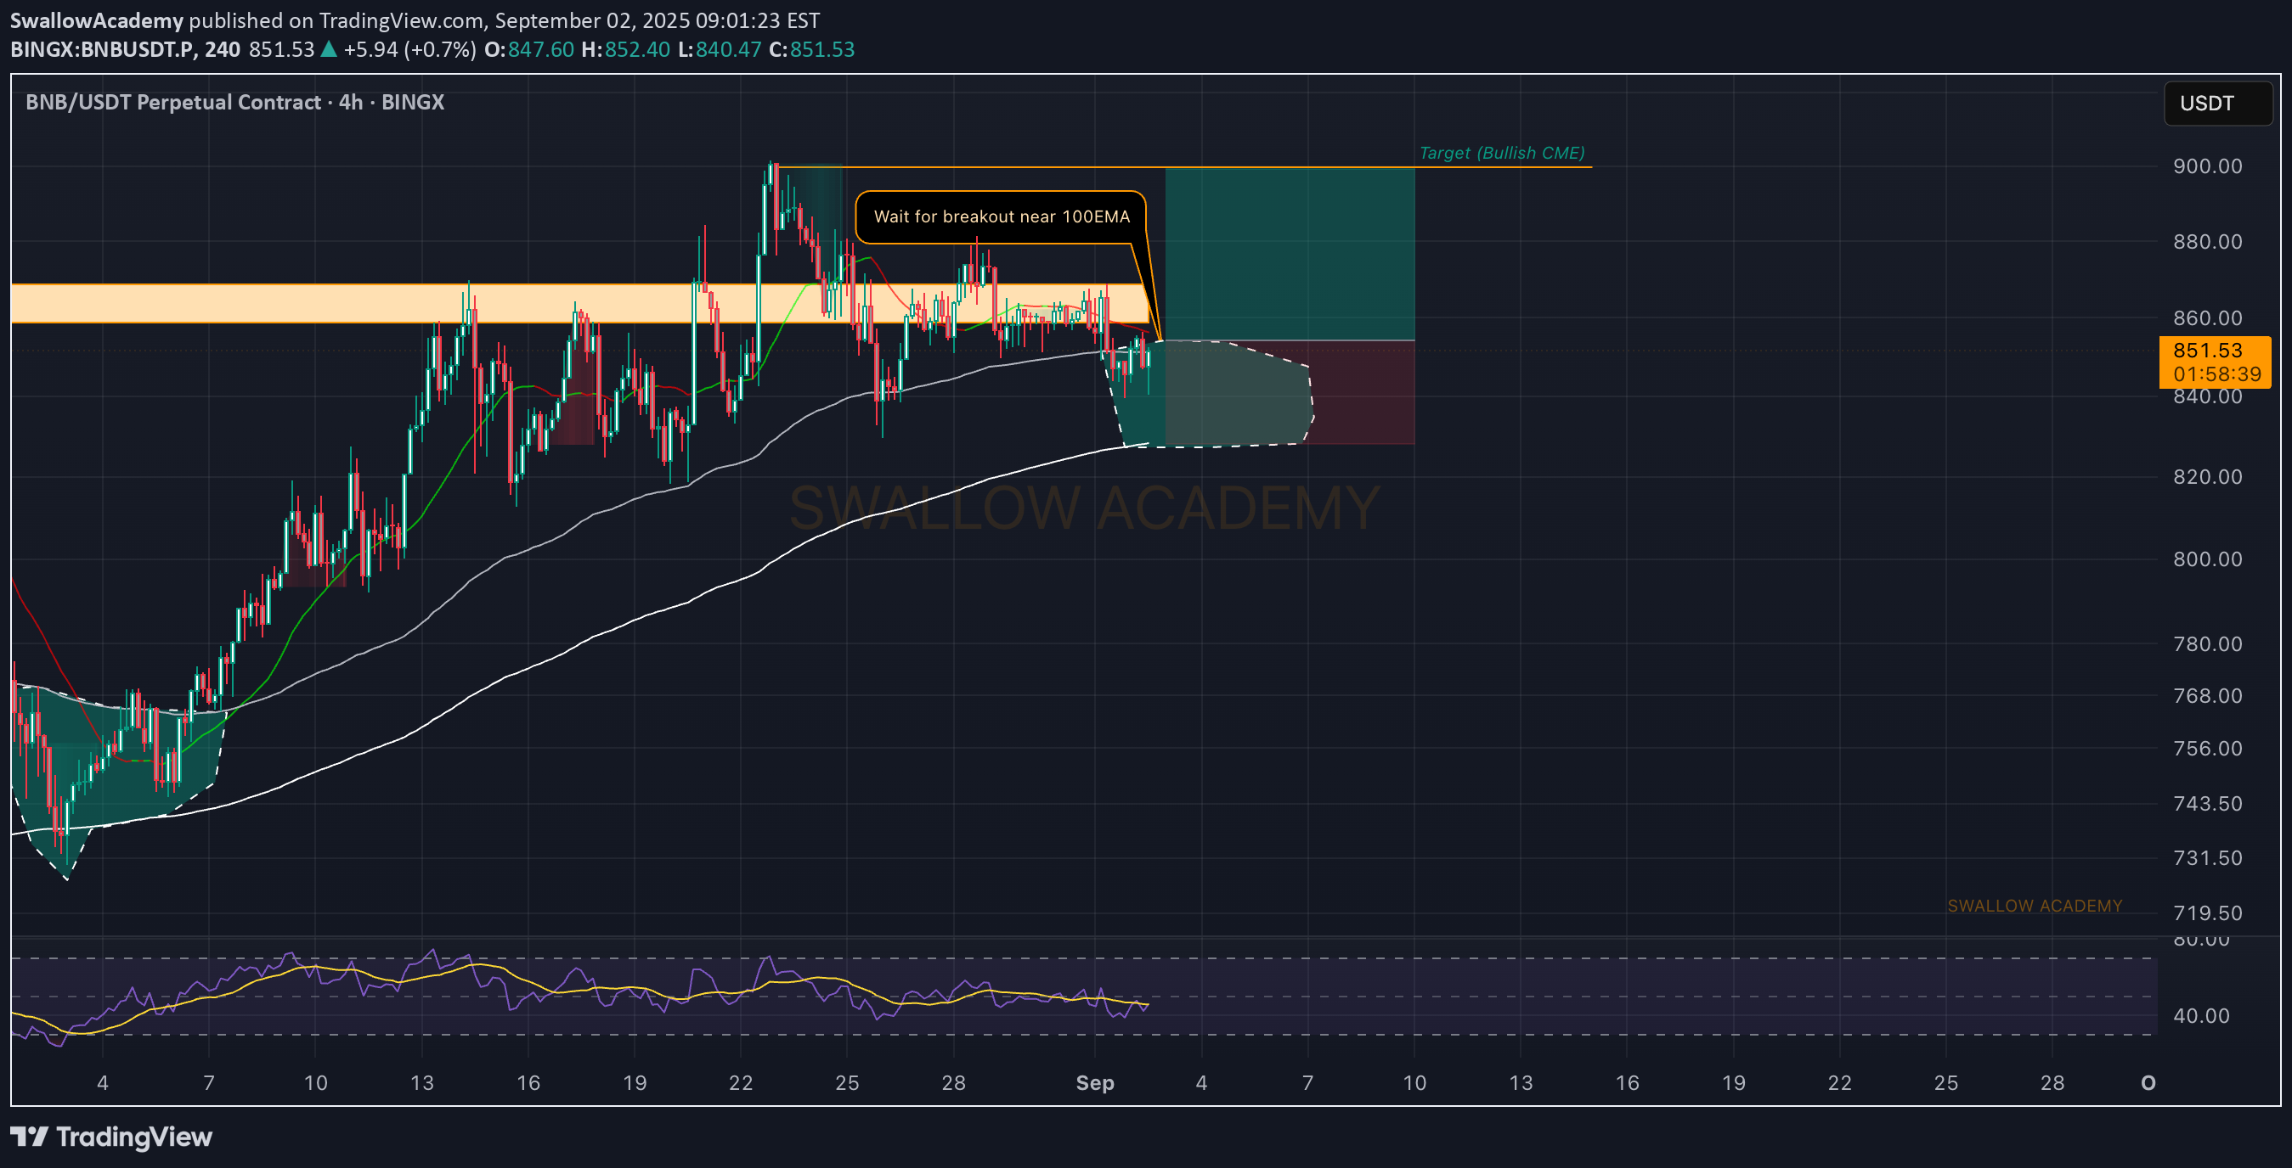Click the RSI 40.00 axis label
The width and height of the screenshot is (2292, 1168).
point(2201,1016)
